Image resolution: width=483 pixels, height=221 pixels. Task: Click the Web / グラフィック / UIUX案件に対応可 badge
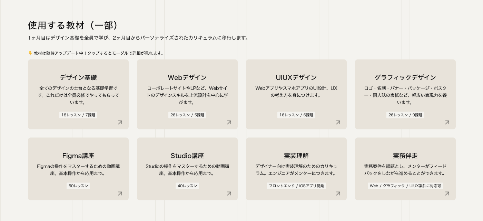(x=405, y=186)
